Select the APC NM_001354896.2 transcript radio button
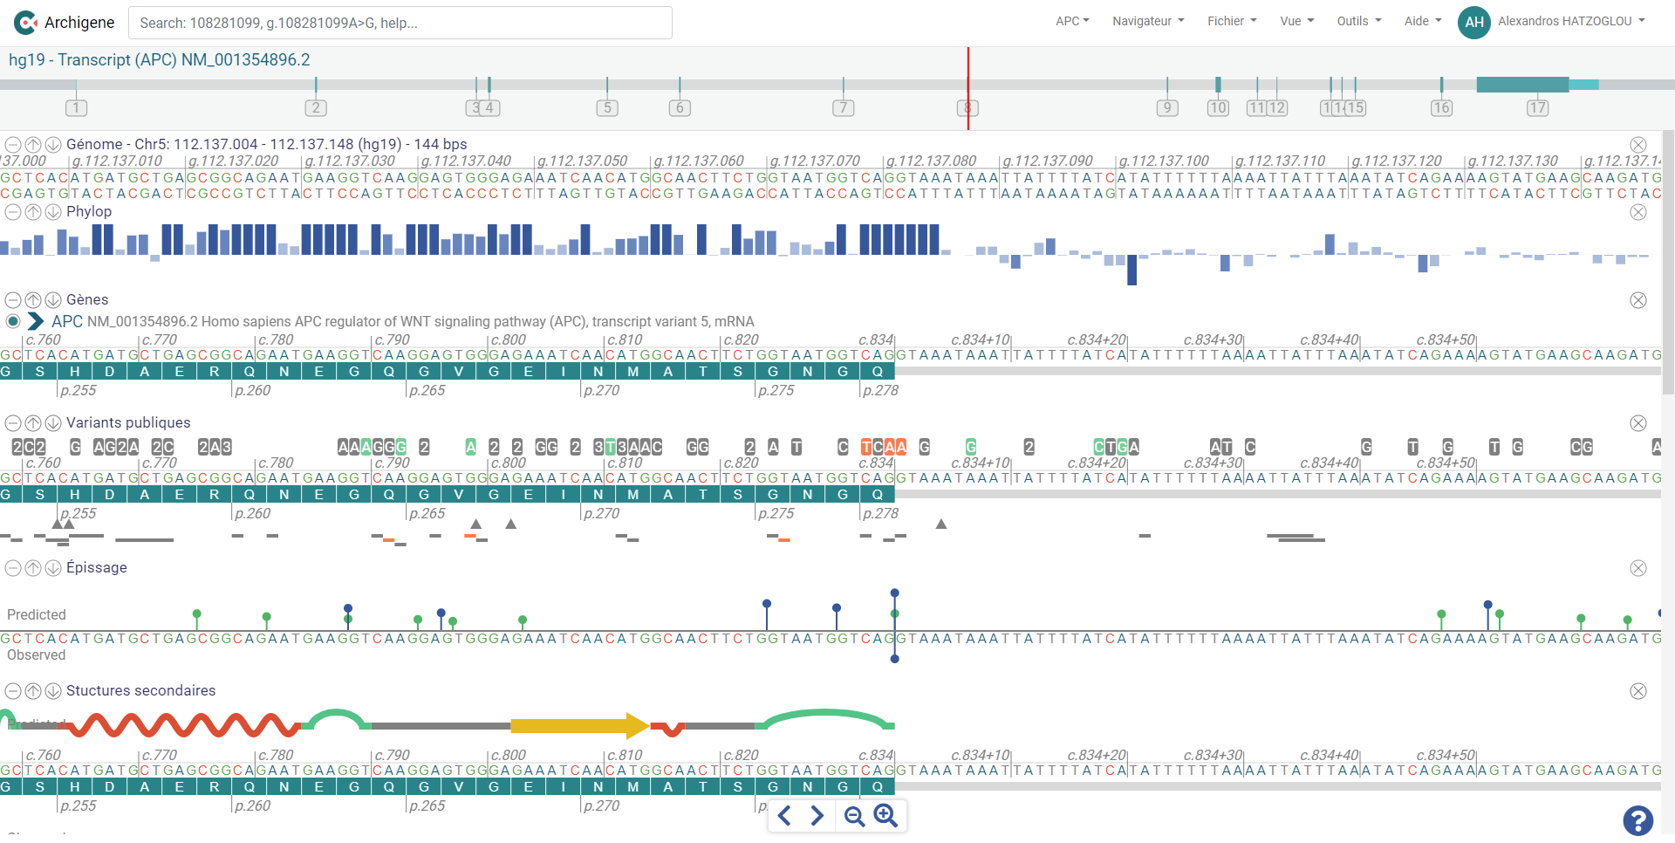This screenshot has height=843, width=1675. pos(13,322)
